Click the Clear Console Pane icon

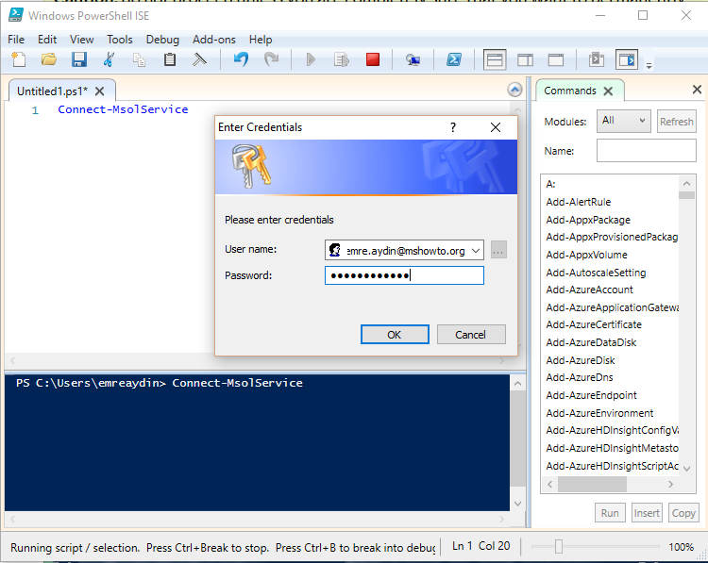coord(199,59)
